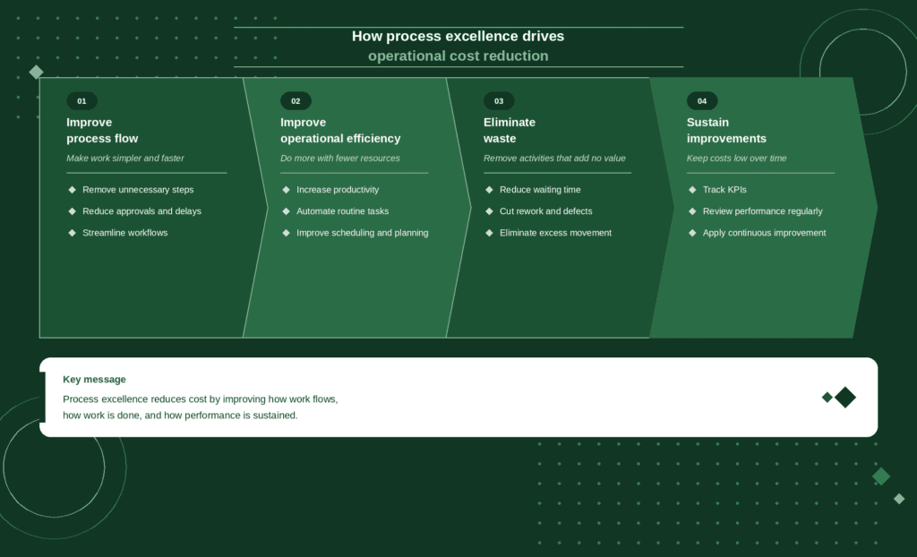
Task: Click the 03 step number badge
Action: tap(499, 100)
